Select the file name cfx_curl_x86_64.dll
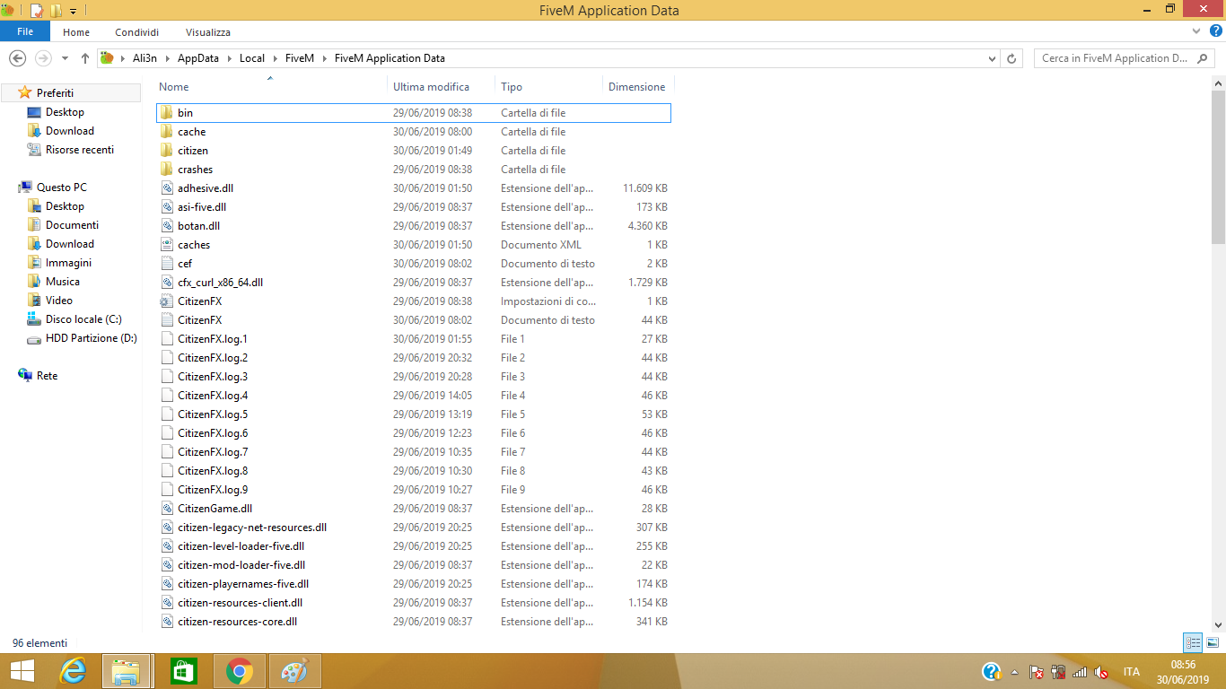The width and height of the screenshot is (1226, 689). 220,283
